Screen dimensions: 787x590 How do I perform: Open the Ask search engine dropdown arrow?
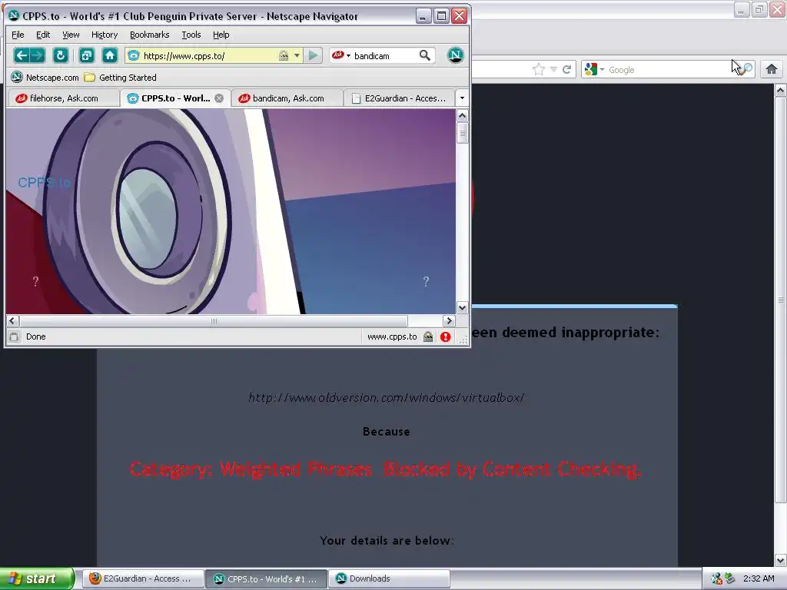[348, 55]
